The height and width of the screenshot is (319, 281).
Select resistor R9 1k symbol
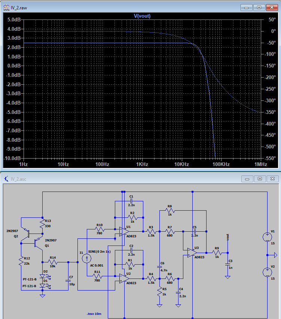[217, 253]
